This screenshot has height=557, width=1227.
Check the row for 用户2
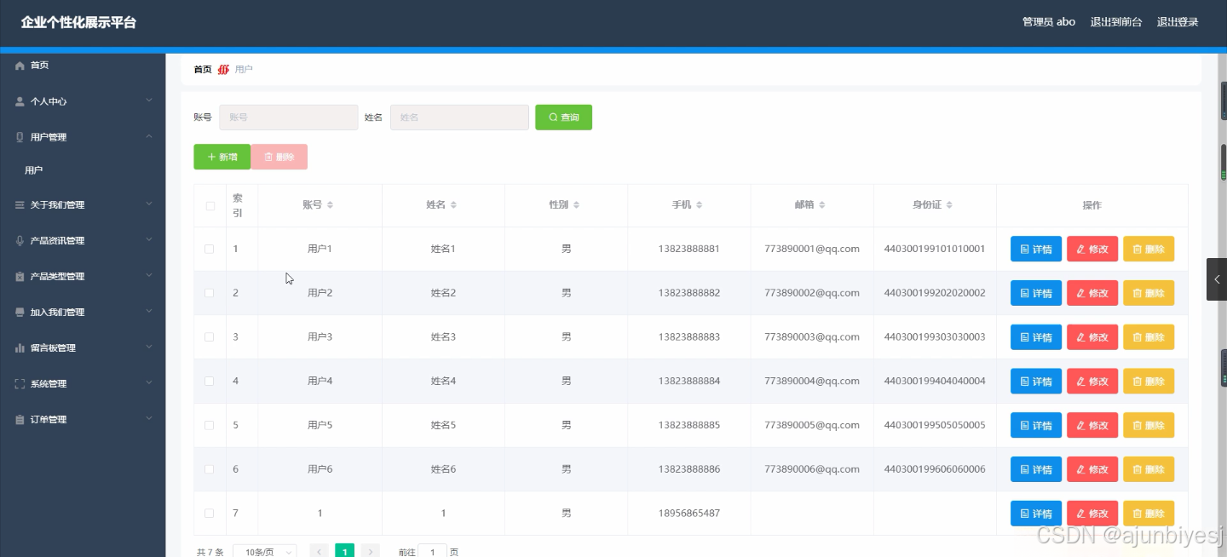click(210, 293)
